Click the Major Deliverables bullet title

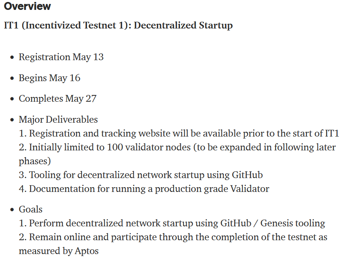tap(58, 120)
